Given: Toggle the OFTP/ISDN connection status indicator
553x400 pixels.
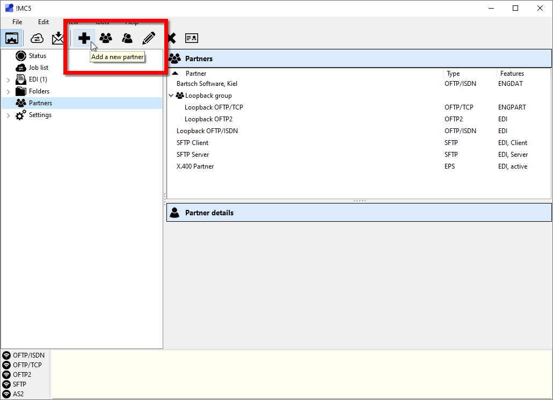Looking at the screenshot, I should (x=5, y=355).
